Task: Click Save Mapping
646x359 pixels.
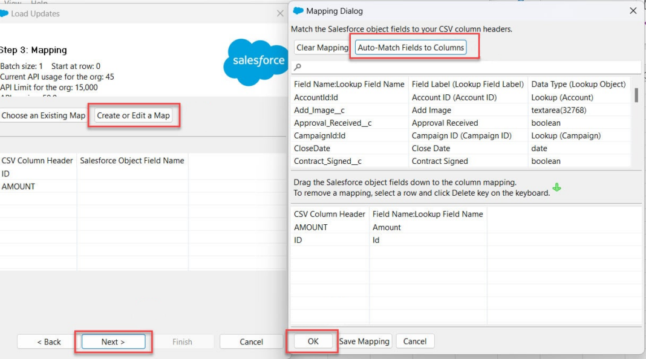Action: pos(364,340)
